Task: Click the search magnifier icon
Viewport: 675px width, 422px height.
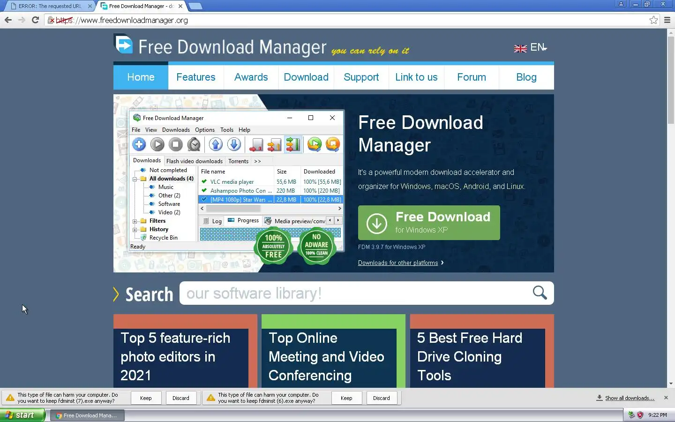Action: click(540, 293)
